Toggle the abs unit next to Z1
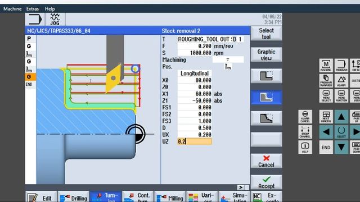 [x=218, y=100]
